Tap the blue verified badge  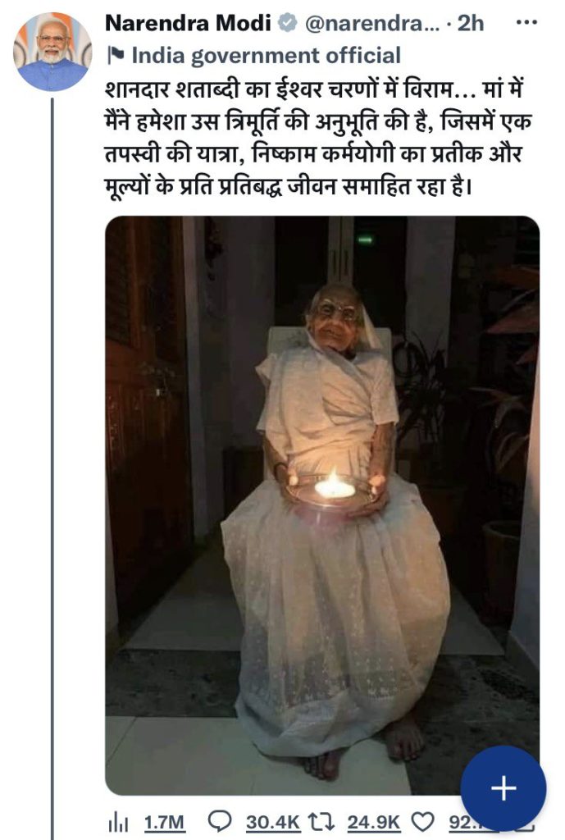point(287,23)
